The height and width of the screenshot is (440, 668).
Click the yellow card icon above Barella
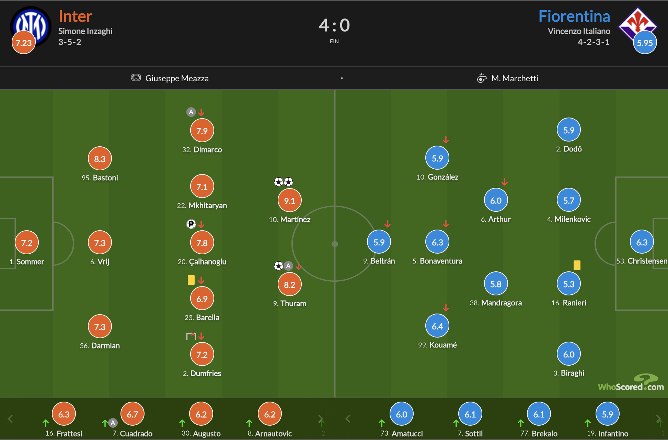point(191,280)
